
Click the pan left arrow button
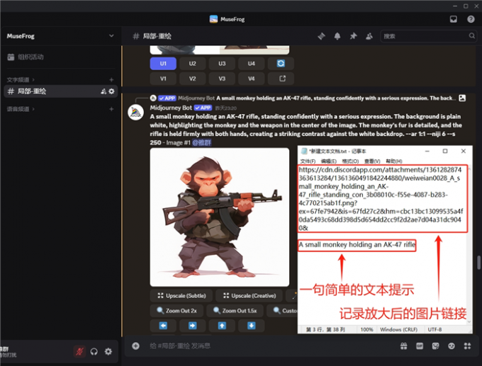tap(163, 326)
